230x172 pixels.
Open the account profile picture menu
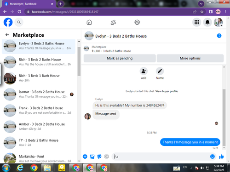pyautogui.click(x=218, y=22)
